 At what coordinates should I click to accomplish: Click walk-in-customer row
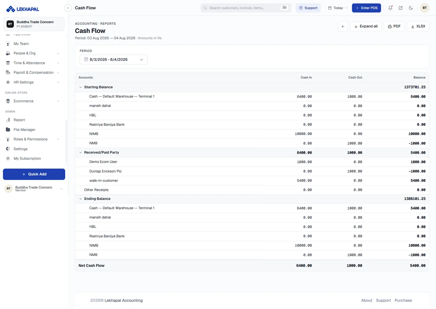(x=252, y=180)
